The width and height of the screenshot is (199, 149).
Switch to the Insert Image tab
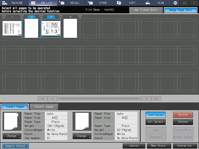point(44,107)
